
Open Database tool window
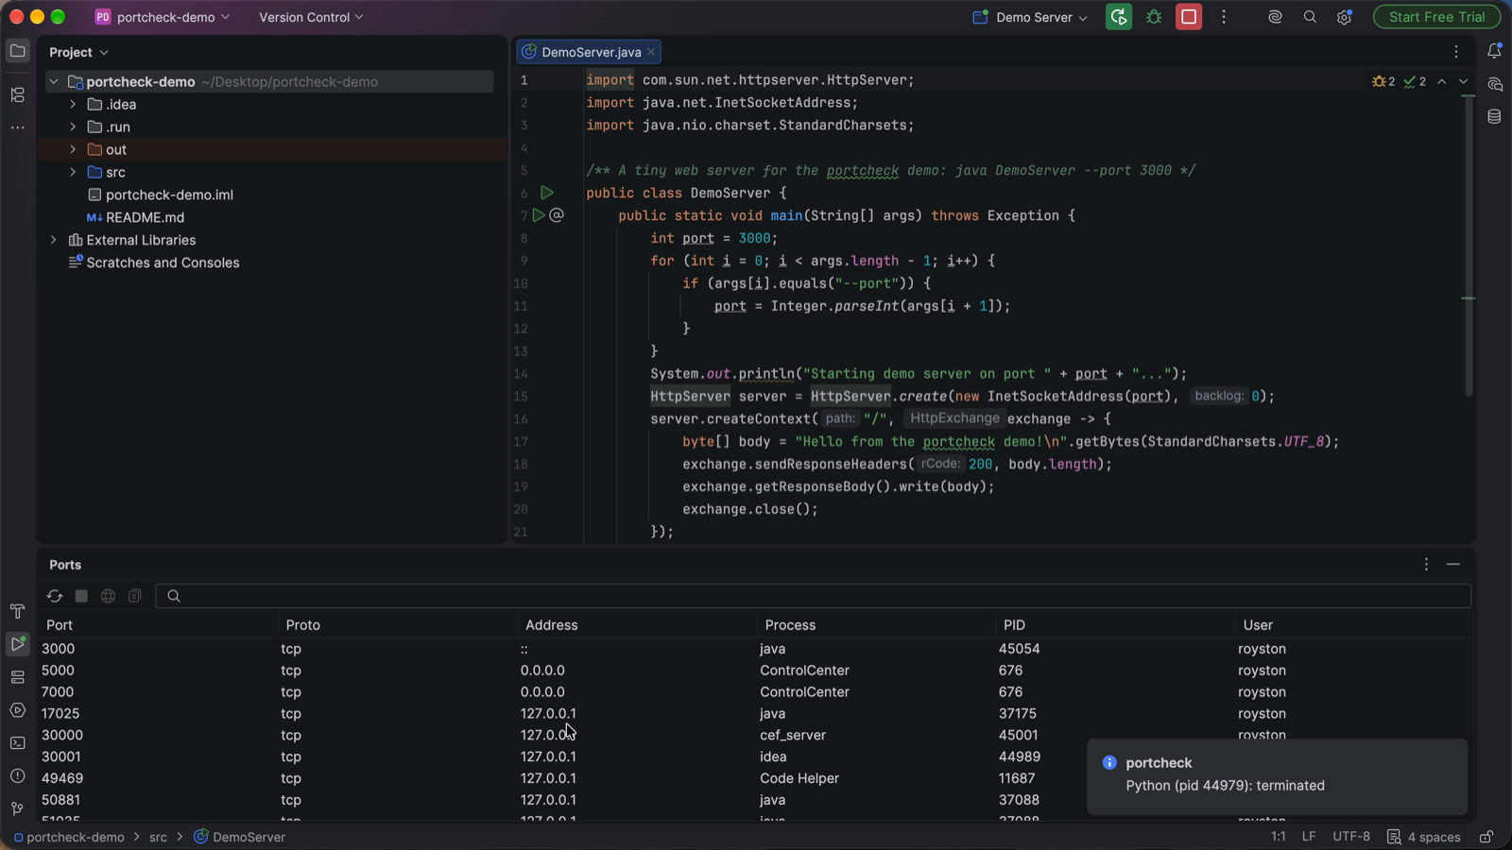pos(1494,117)
